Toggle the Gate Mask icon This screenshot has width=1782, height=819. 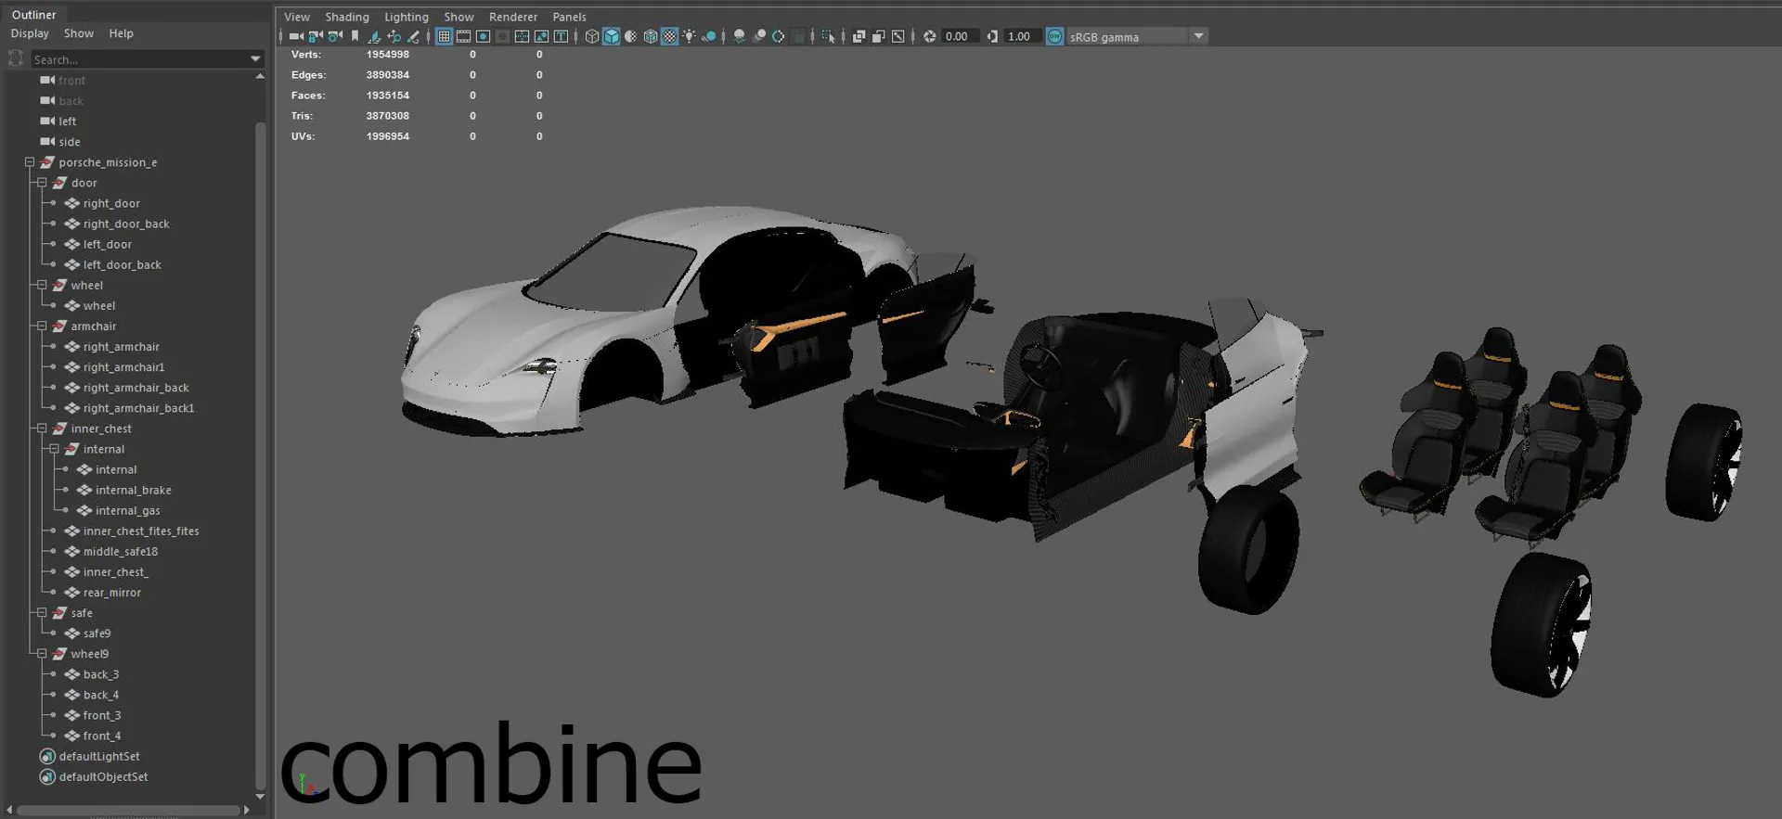[x=502, y=36]
